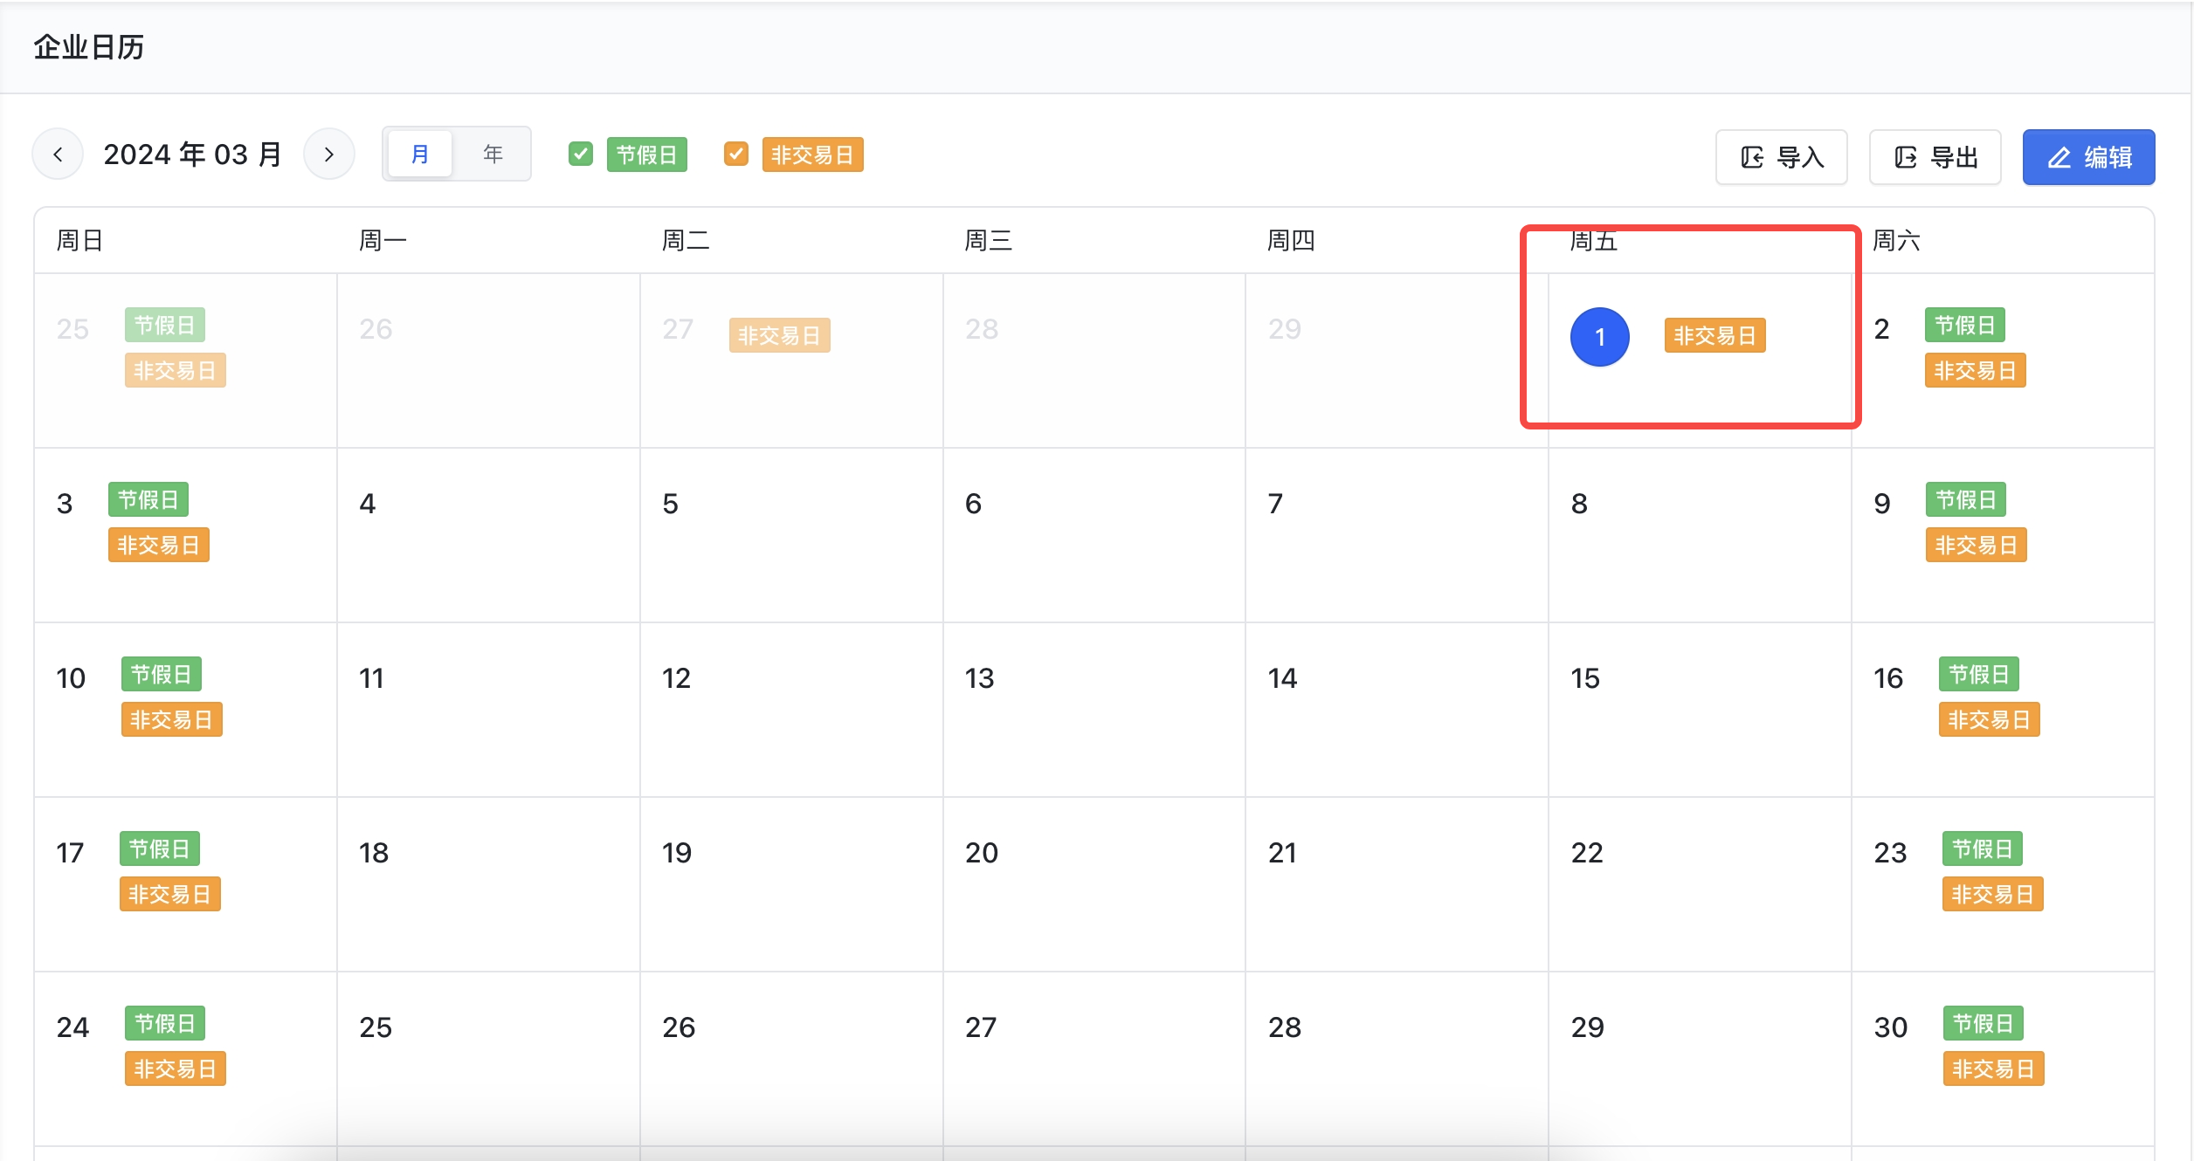This screenshot has height=1161, width=2194.
Task: Uncheck the 节假日 filter checkbox
Action: (x=581, y=155)
